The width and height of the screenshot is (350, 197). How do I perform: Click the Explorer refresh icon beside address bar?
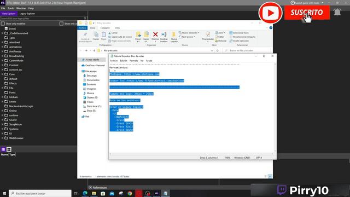click(218, 51)
